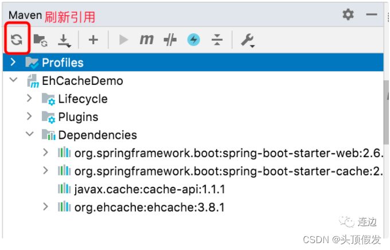Image resolution: width=390 pixels, height=250 pixels.
Task: Select the Lifecycle item
Action: (83, 99)
